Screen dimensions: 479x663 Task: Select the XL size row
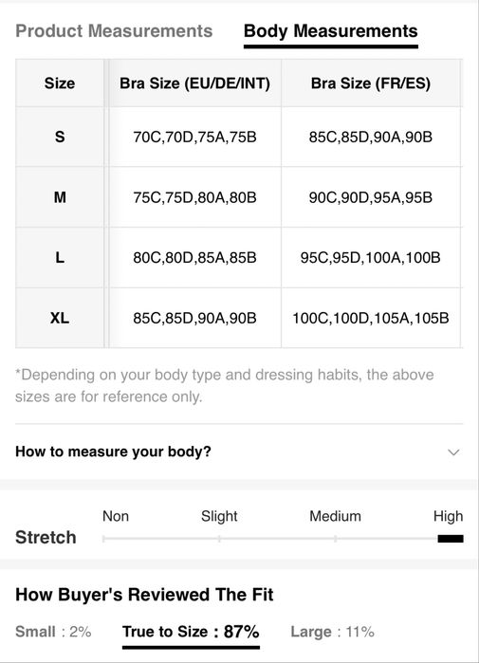click(x=239, y=318)
